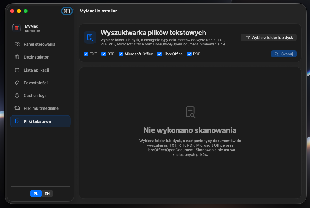Uncheck the LibreOffice checkbox
This screenshot has width=310, height=208.
pyautogui.click(x=159, y=54)
